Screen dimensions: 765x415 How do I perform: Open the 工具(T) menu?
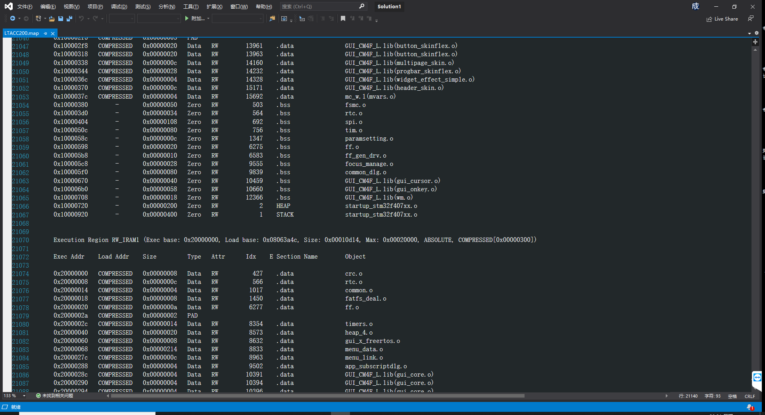191,6
